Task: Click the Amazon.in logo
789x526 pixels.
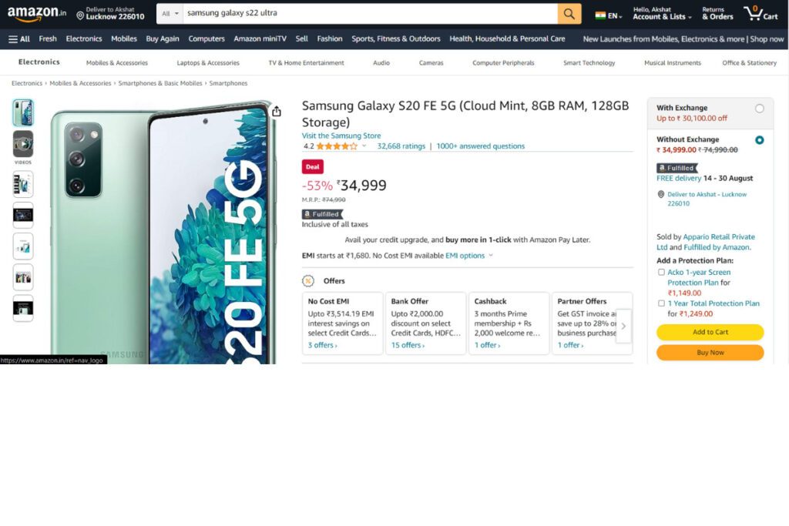Action: [x=37, y=14]
